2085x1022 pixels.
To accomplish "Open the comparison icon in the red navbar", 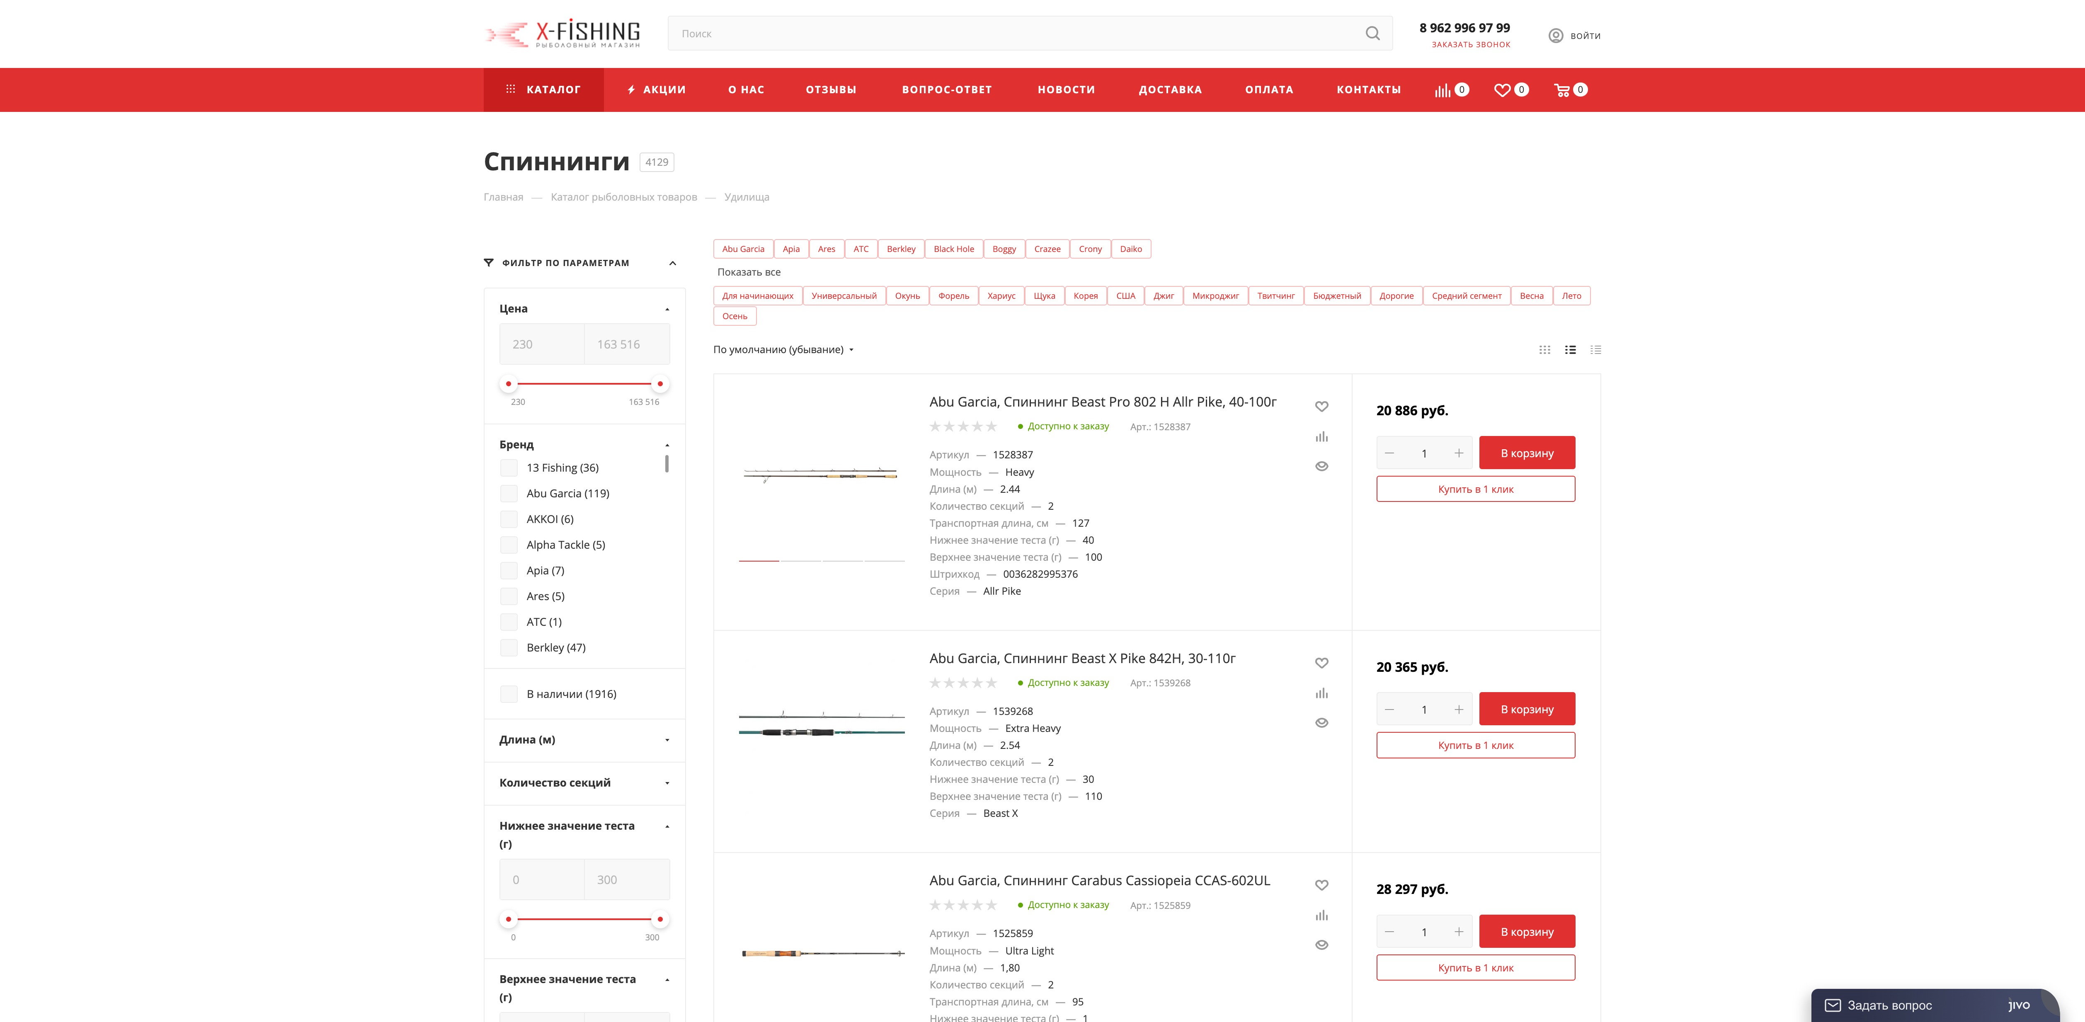I will pos(1443,90).
